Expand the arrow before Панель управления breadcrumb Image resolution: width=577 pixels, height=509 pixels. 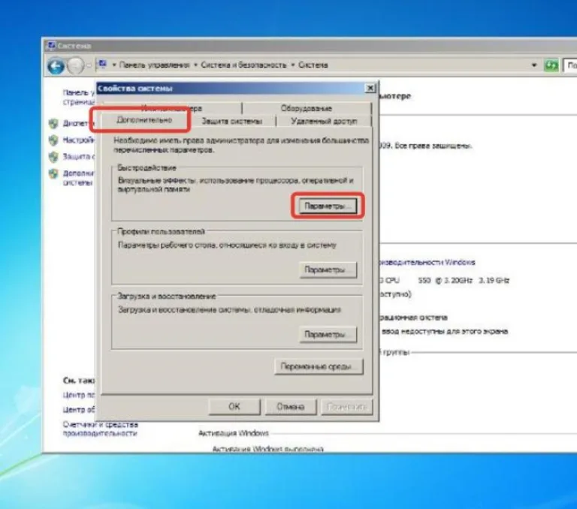pyautogui.click(x=114, y=65)
